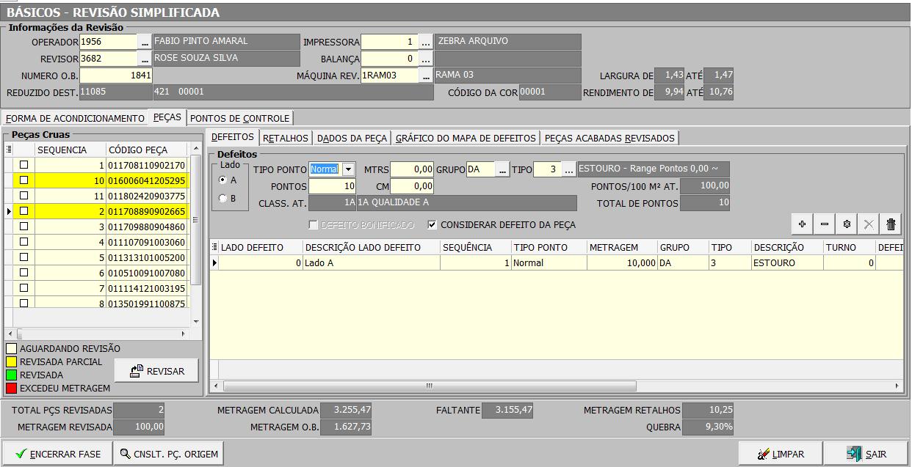Open the PONTOS DE CONTROLE tab
The width and height of the screenshot is (912, 467).
click(x=240, y=118)
